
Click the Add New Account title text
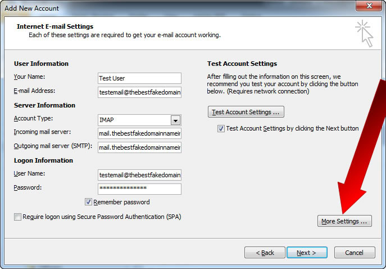(x=32, y=8)
